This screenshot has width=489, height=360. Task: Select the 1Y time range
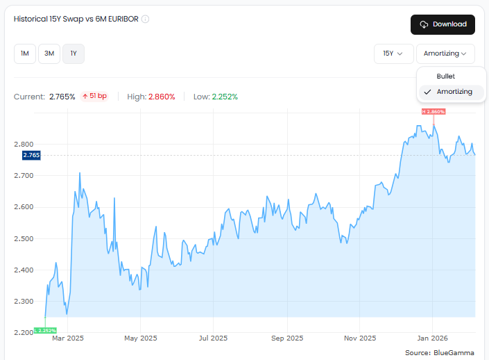74,54
